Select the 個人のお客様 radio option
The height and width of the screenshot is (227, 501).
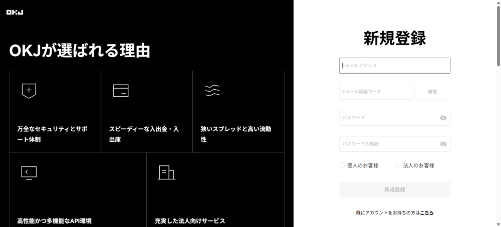[342, 165]
